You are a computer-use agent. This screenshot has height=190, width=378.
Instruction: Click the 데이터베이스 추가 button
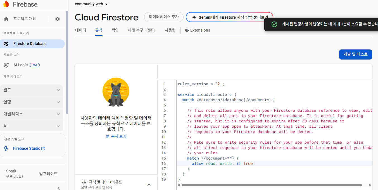coord(164,17)
